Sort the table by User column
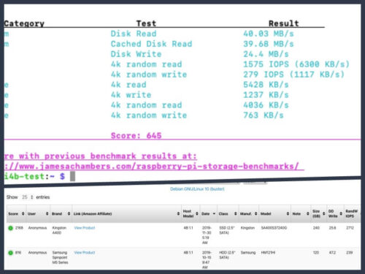The height and width of the screenshot is (274, 365). click(x=38, y=214)
